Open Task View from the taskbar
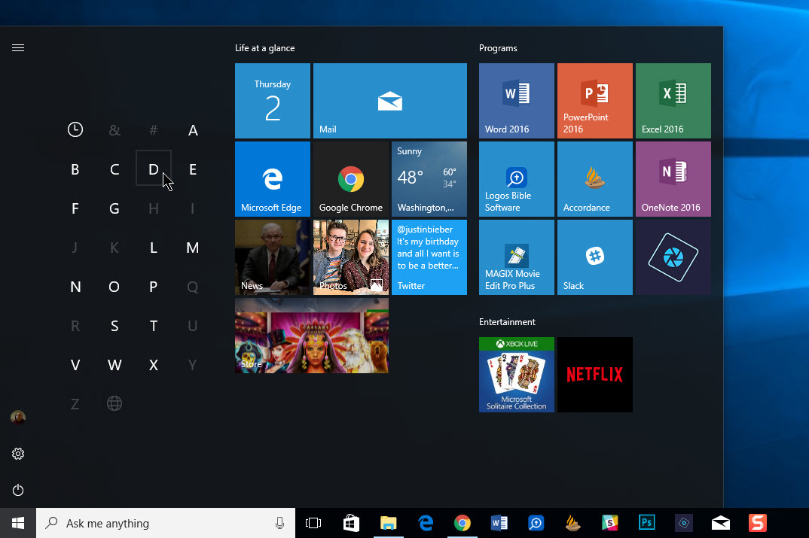809x538 pixels. coord(314,522)
